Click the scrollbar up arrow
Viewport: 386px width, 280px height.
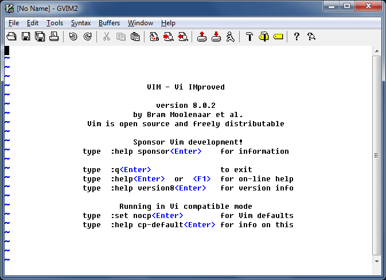[x=377, y=51]
